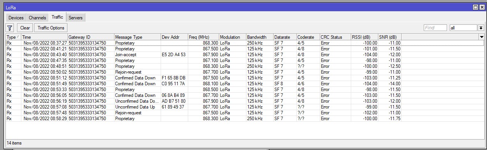Click Dev Addr F1 65 8B DB
The width and height of the screenshot is (487, 150).
[x=173, y=78]
